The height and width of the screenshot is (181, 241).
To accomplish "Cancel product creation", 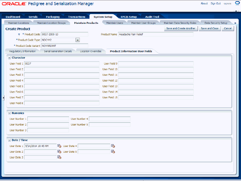I will [228, 28].
